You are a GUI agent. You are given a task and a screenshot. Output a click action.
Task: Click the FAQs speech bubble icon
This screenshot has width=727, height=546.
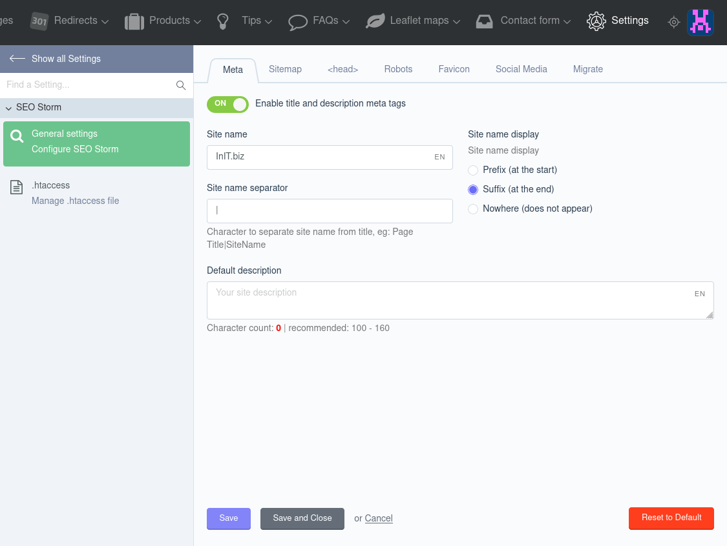(298, 22)
